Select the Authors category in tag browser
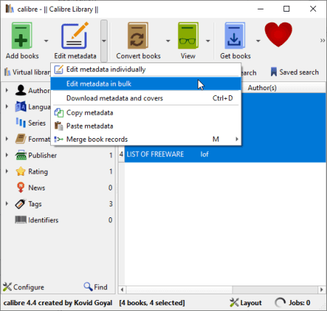This screenshot has width=327, height=311. click(x=33, y=90)
